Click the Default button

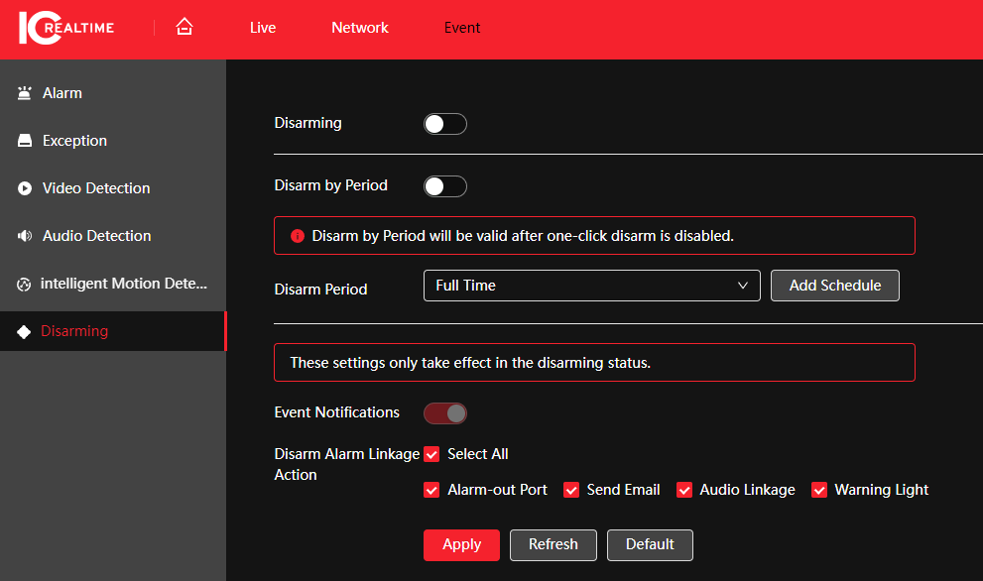650,544
